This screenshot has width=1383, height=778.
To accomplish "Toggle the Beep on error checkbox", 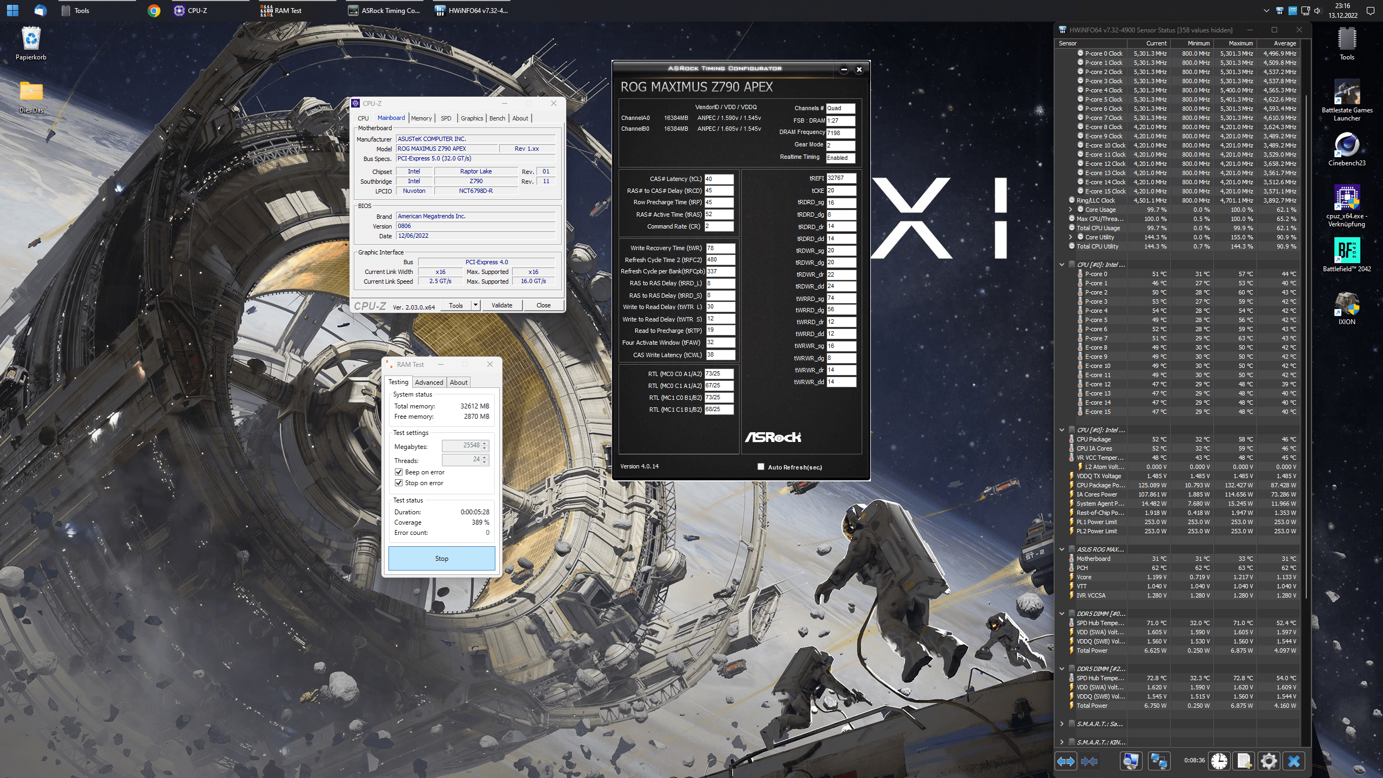I will (399, 472).
